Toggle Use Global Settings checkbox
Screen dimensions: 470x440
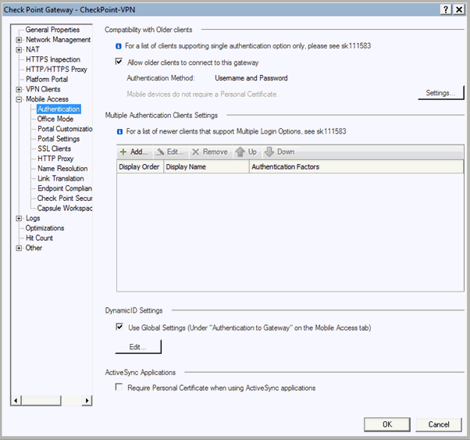pos(119,327)
